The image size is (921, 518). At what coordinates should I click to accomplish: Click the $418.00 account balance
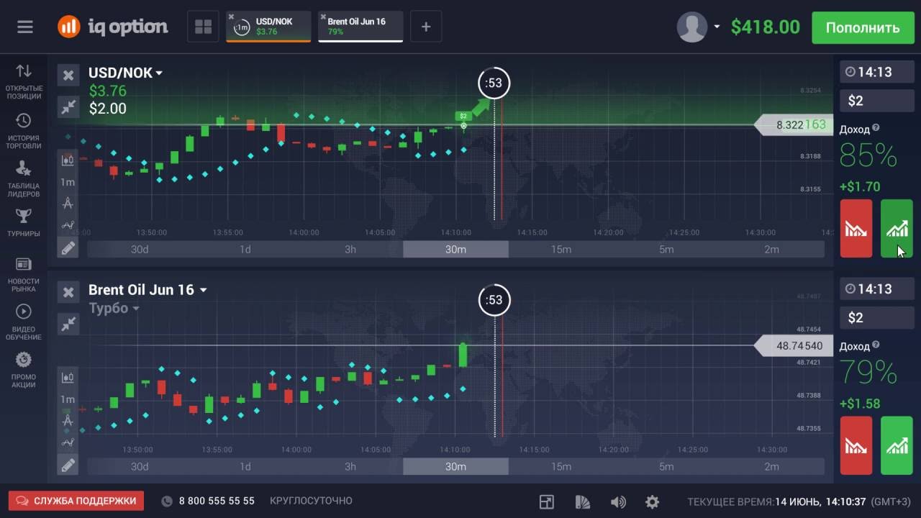[x=765, y=27]
